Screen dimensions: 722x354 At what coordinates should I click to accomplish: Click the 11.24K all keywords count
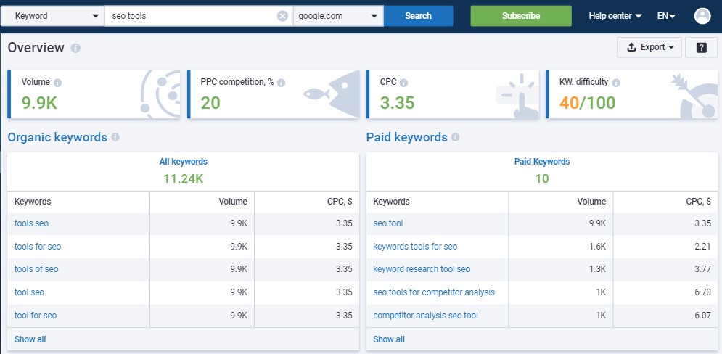184,179
